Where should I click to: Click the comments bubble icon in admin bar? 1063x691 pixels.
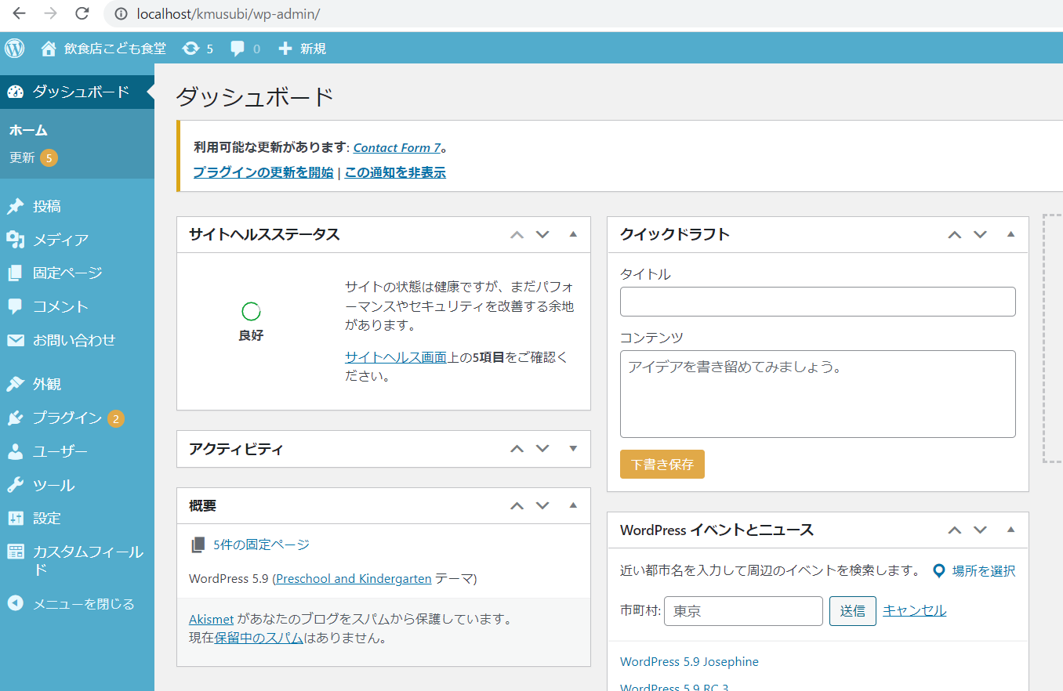tap(238, 49)
